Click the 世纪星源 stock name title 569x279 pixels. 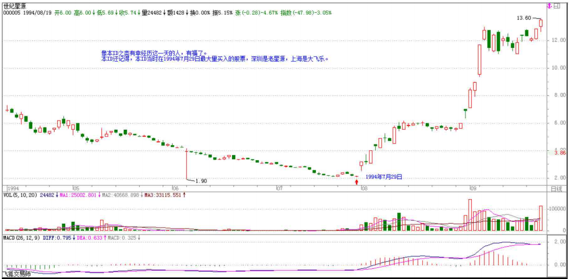pos(15,5)
